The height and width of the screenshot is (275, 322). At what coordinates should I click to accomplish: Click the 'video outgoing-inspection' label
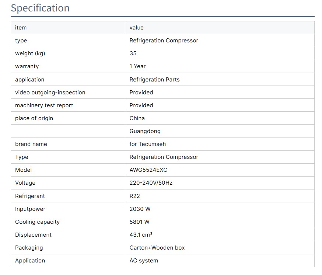tap(50, 93)
